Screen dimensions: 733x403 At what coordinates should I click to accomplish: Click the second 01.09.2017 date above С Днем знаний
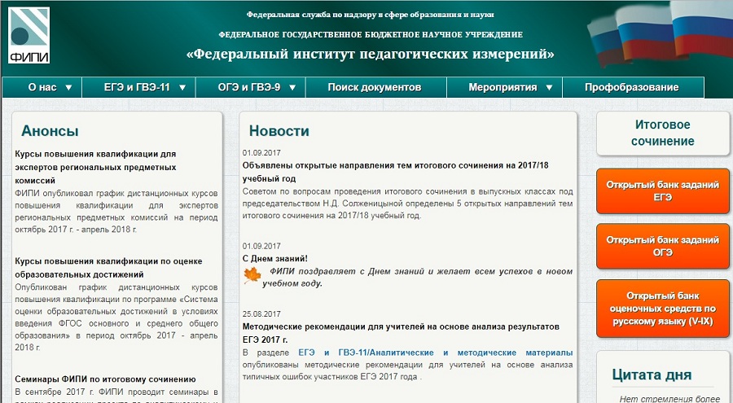tap(261, 247)
